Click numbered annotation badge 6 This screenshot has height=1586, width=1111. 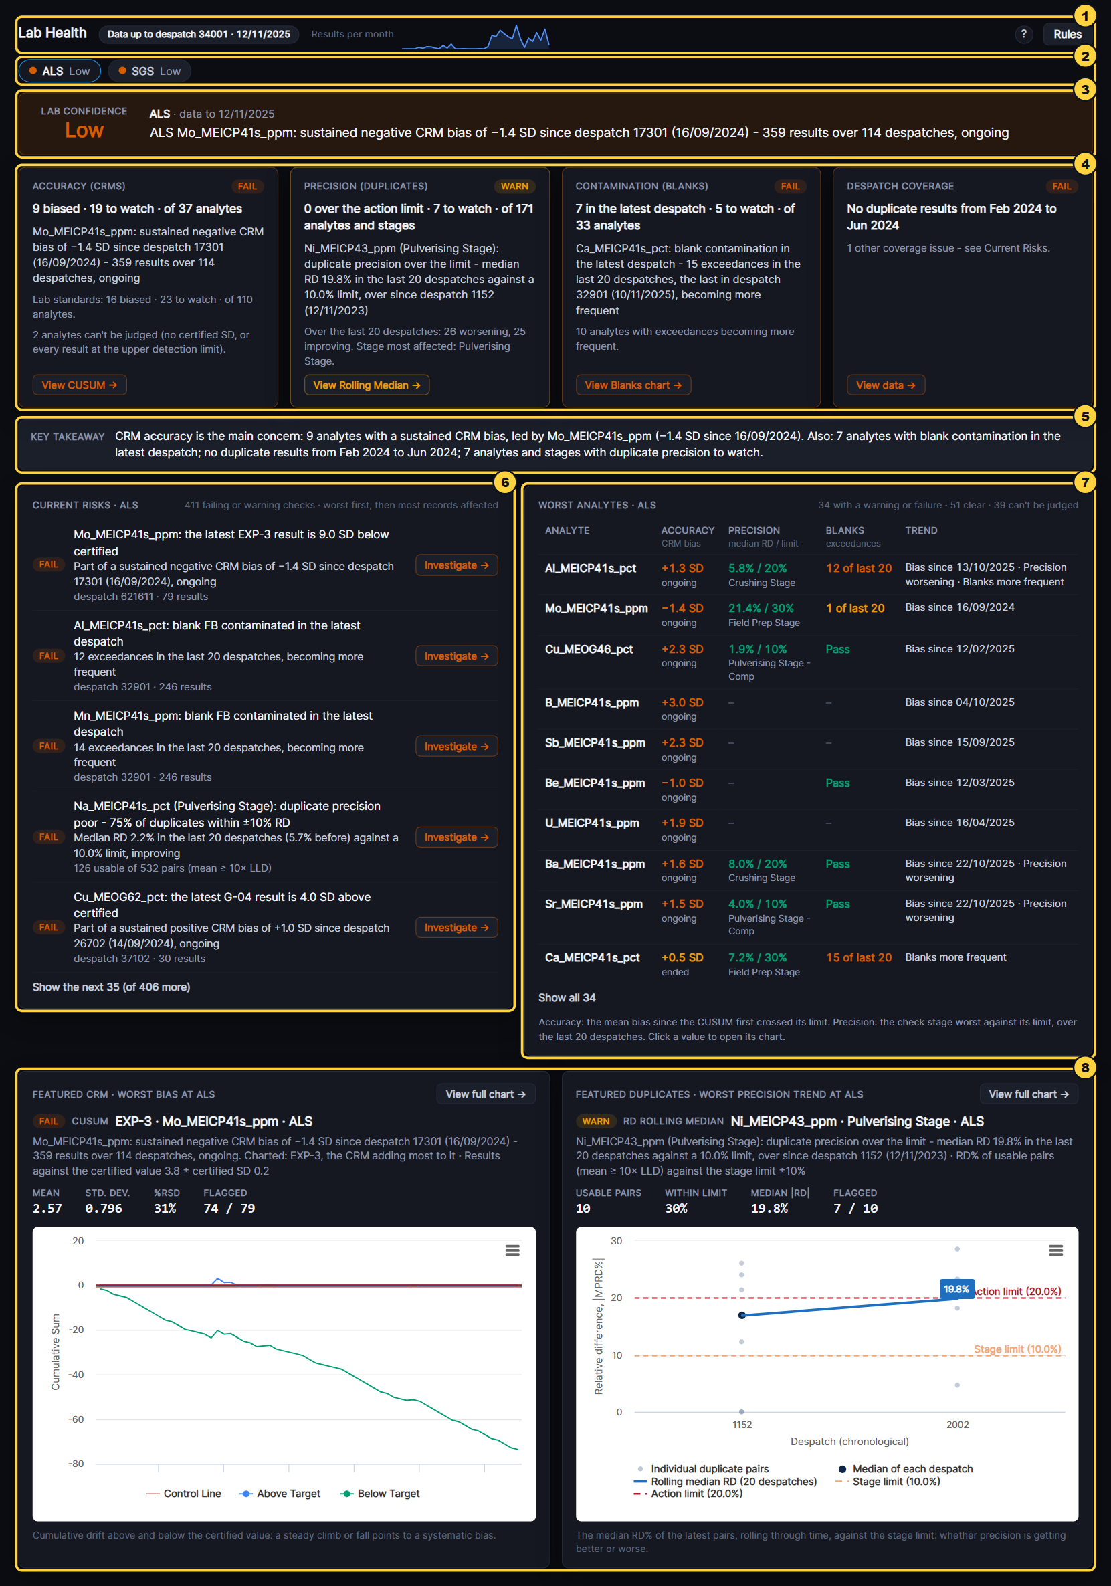(x=505, y=482)
